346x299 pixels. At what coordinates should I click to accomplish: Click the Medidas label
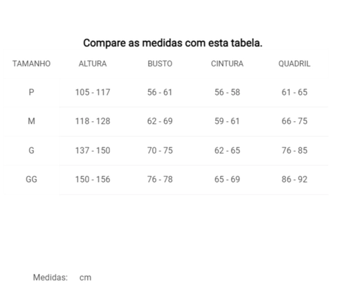click(51, 278)
